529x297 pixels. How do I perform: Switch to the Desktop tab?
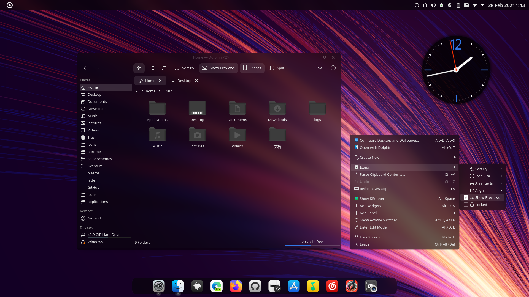[184, 81]
